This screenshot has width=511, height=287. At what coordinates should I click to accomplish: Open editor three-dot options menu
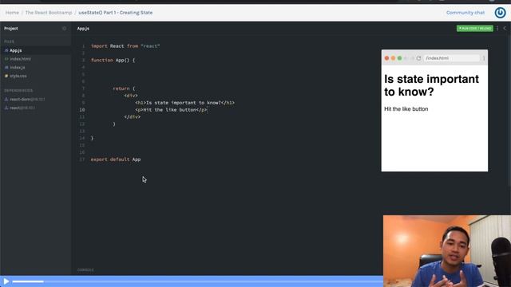point(497,29)
